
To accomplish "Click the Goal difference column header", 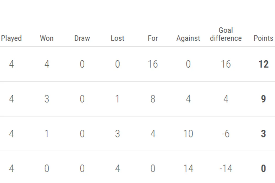I will 226,35.
